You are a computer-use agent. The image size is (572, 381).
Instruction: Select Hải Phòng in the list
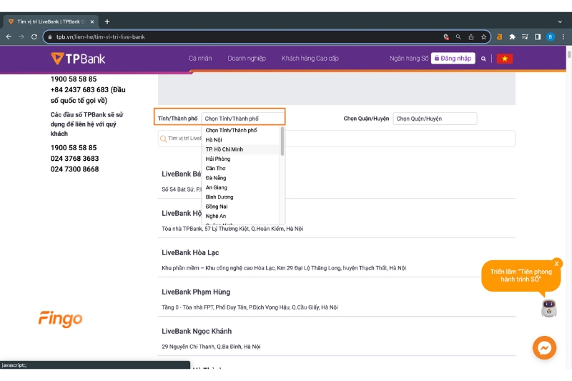click(x=241, y=159)
